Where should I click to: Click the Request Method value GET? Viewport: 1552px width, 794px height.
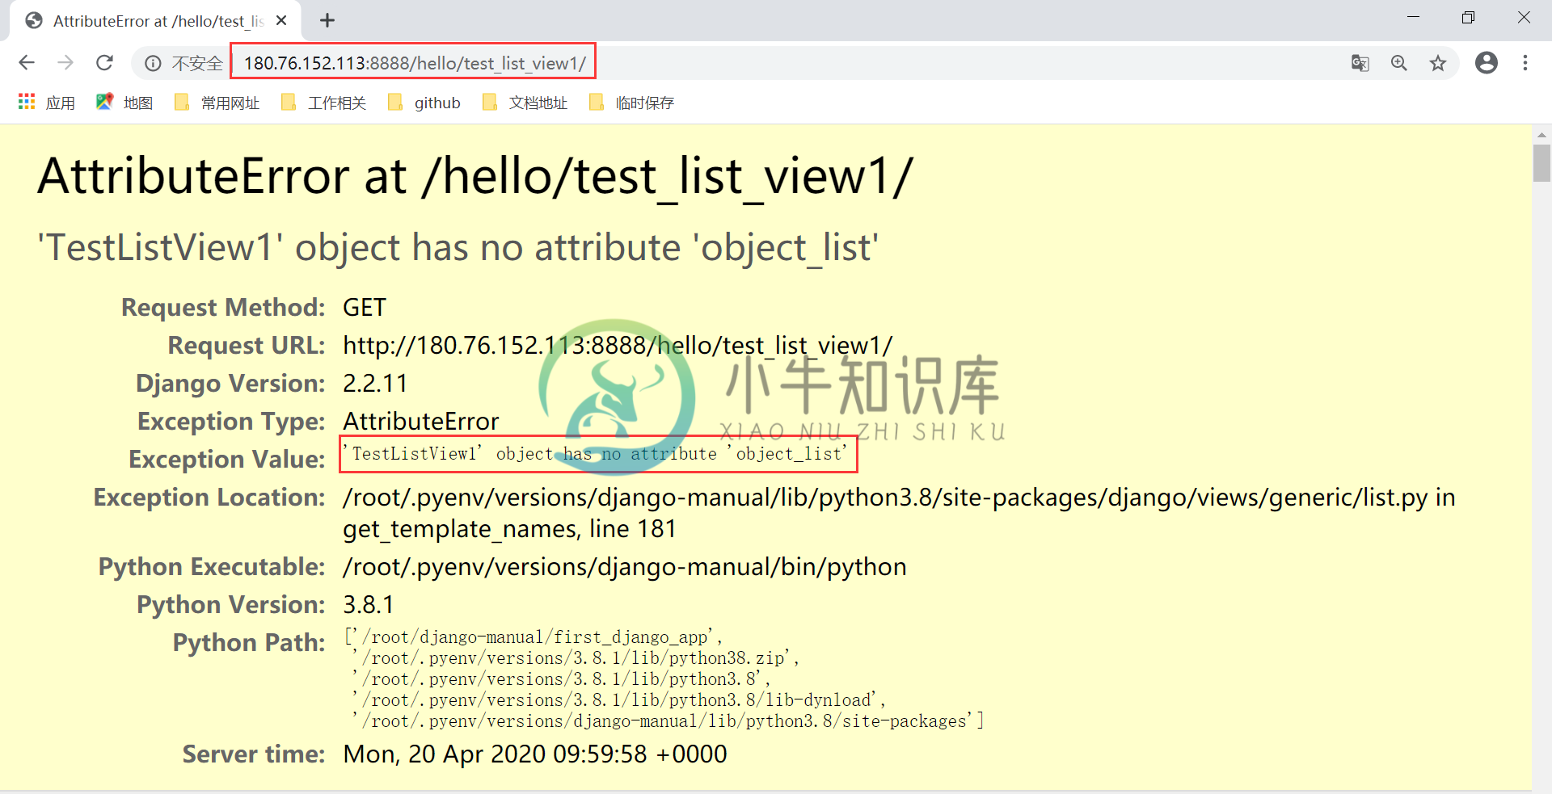365,308
